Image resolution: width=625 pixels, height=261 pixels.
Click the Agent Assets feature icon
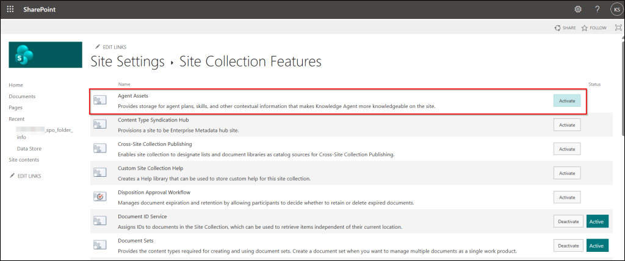click(99, 100)
